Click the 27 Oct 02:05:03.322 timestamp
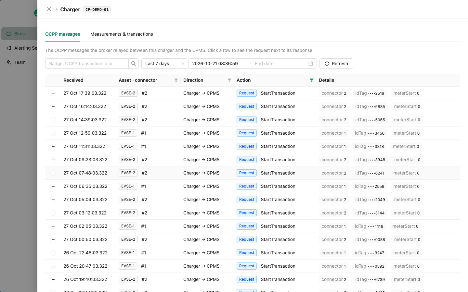This screenshot has width=468, height=292. click(x=85, y=226)
